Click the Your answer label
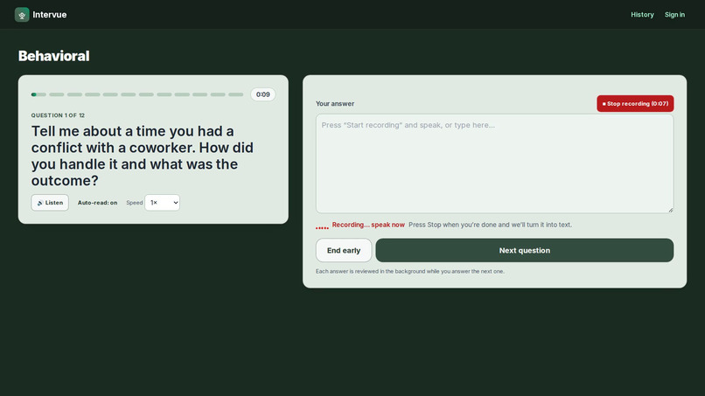The width and height of the screenshot is (705, 396). coord(335,104)
